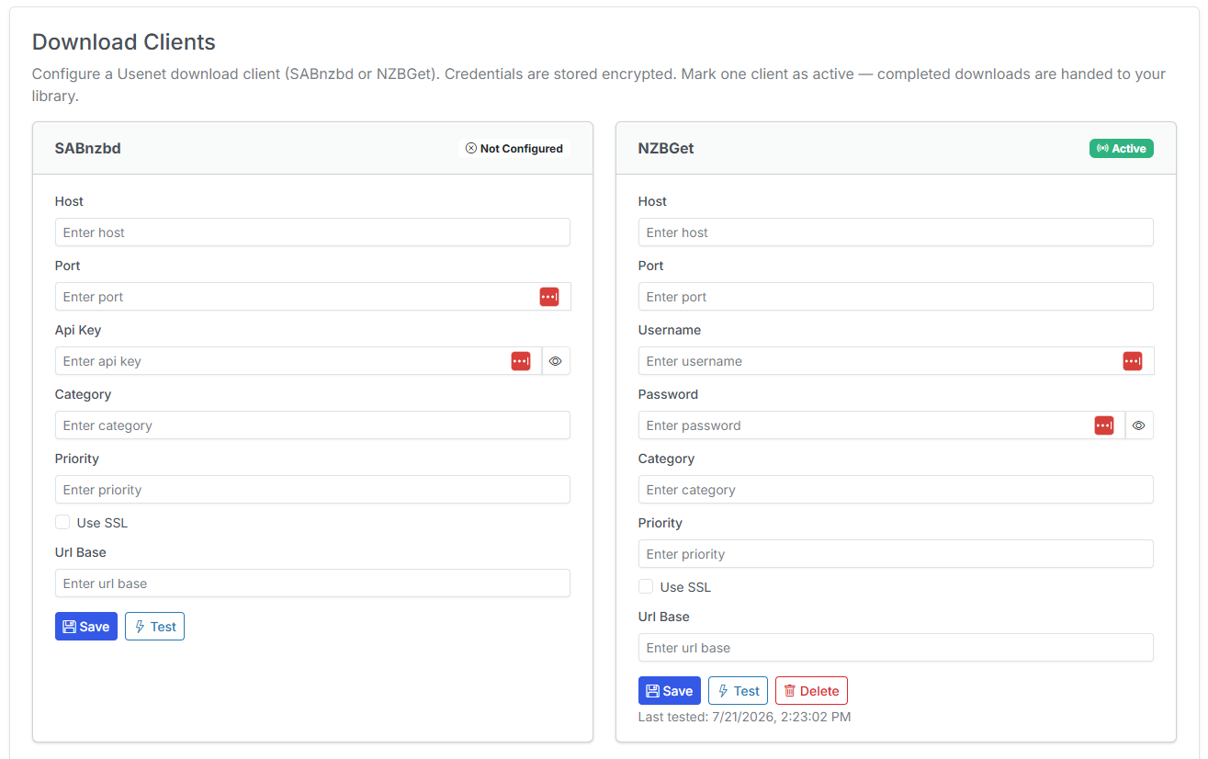Test the NZBGet connection
The image size is (1208, 759).
click(738, 691)
